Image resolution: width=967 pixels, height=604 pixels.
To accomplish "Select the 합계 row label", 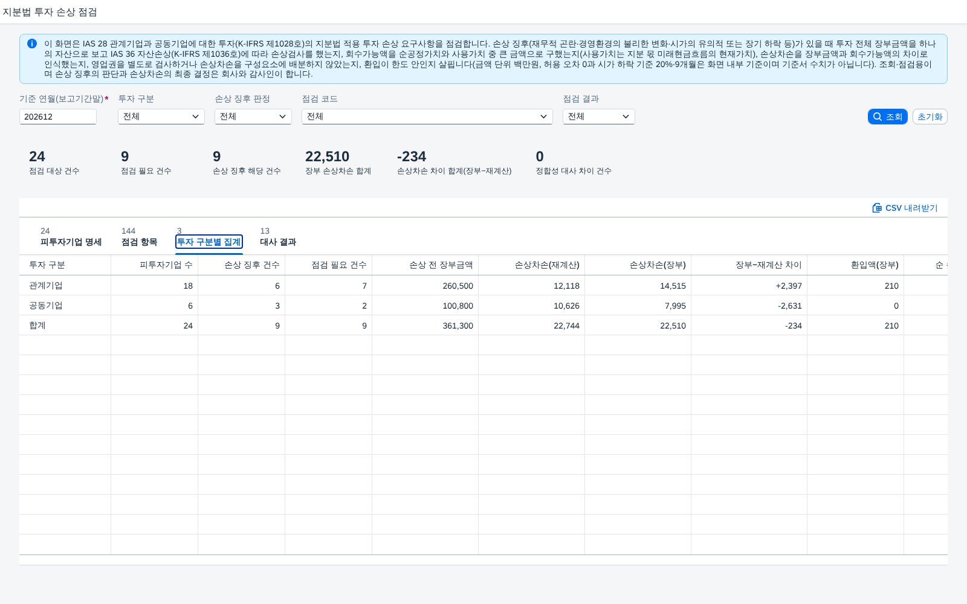I will tap(37, 325).
